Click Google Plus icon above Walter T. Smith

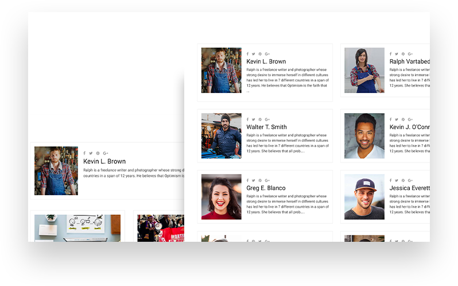(x=267, y=119)
